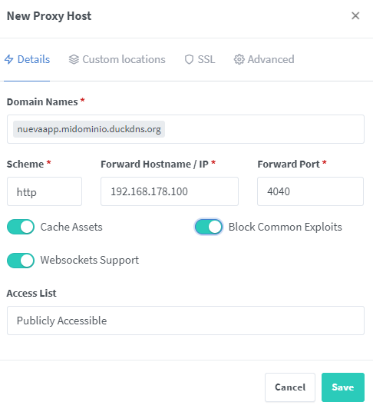Viewport: 373px width, 412px height.
Task: Select the Details tab label
Action: point(34,59)
